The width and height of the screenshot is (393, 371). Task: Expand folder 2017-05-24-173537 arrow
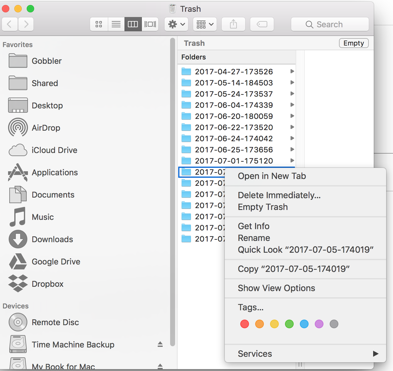[x=292, y=94]
